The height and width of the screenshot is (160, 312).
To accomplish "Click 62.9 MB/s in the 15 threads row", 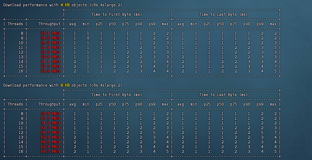I will (51, 147).
